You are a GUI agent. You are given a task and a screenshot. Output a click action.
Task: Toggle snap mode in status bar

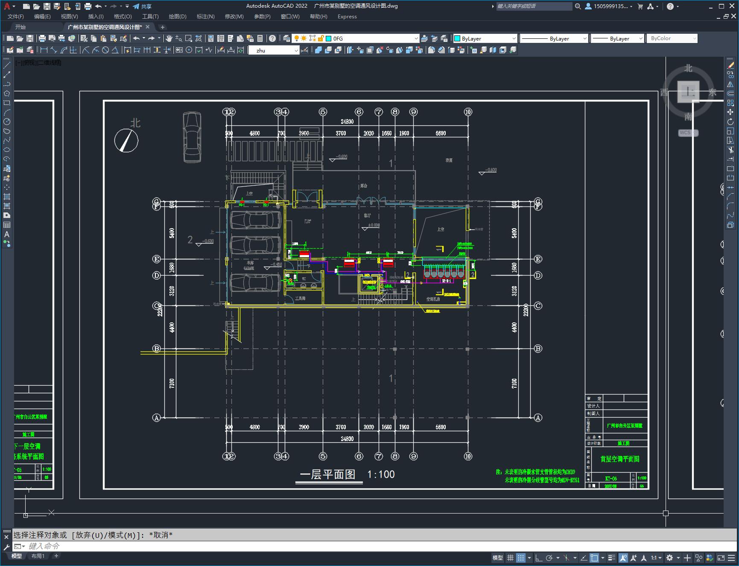[520, 557]
